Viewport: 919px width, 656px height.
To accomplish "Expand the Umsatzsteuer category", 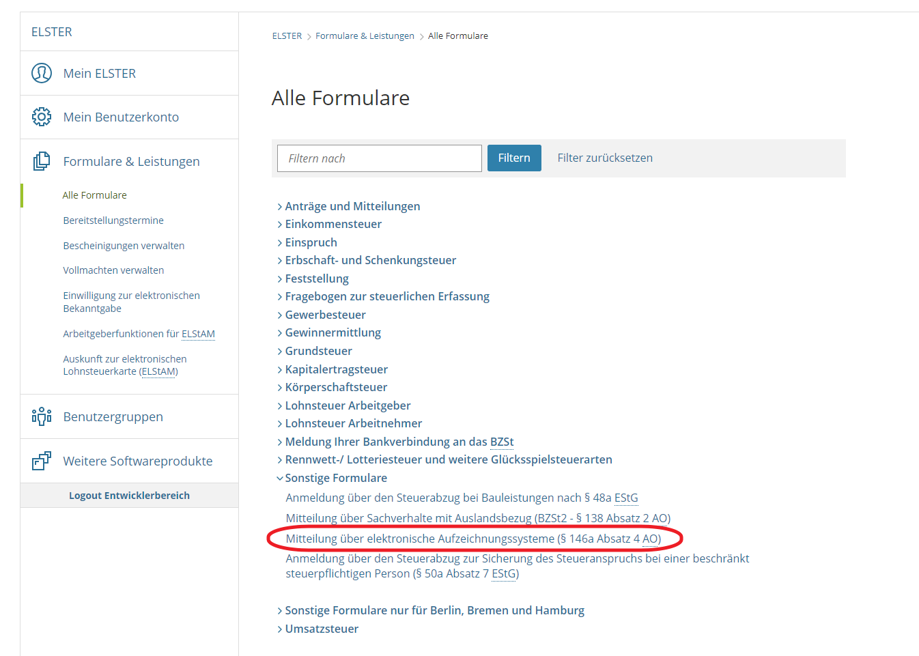I will click(x=317, y=629).
